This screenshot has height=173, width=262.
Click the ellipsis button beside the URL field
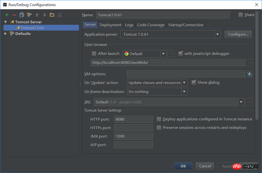point(249,62)
